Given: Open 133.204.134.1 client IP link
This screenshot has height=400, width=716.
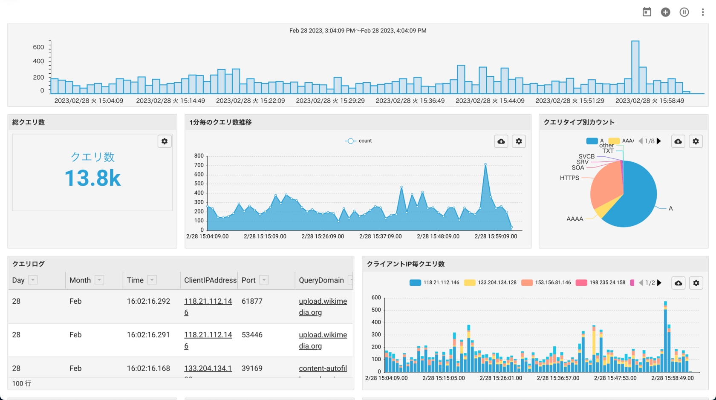Looking at the screenshot, I should click(x=208, y=368).
